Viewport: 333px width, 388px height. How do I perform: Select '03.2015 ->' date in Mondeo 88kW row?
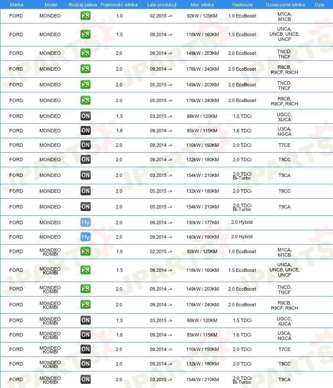[161, 116]
